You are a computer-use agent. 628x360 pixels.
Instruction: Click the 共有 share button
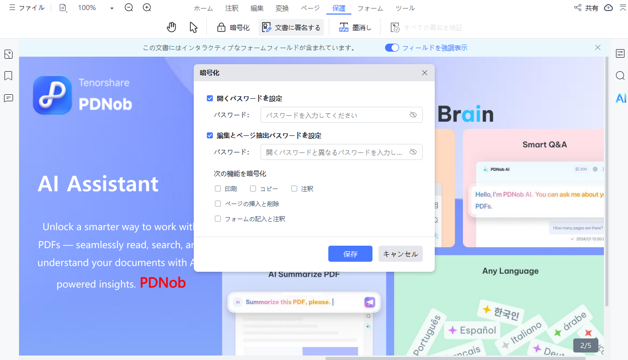click(x=586, y=8)
